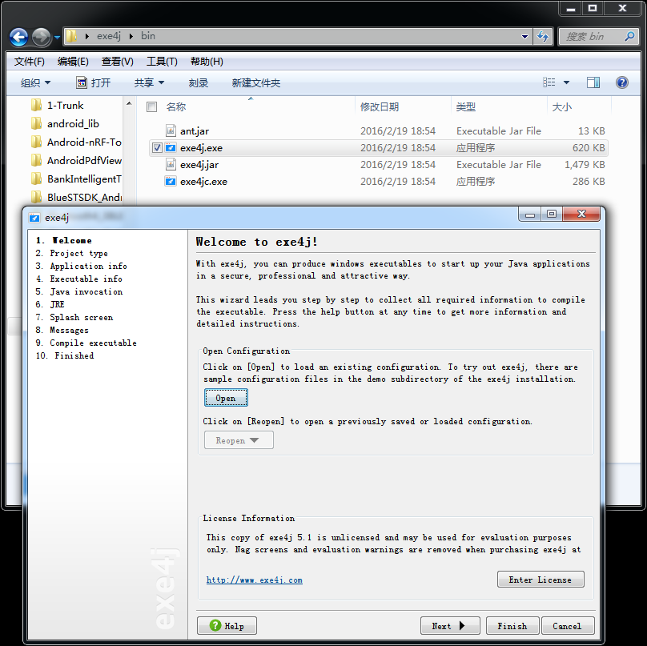This screenshot has width=647, height=646.
Task: Go to step 3 Application info
Action: click(x=82, y=266)
